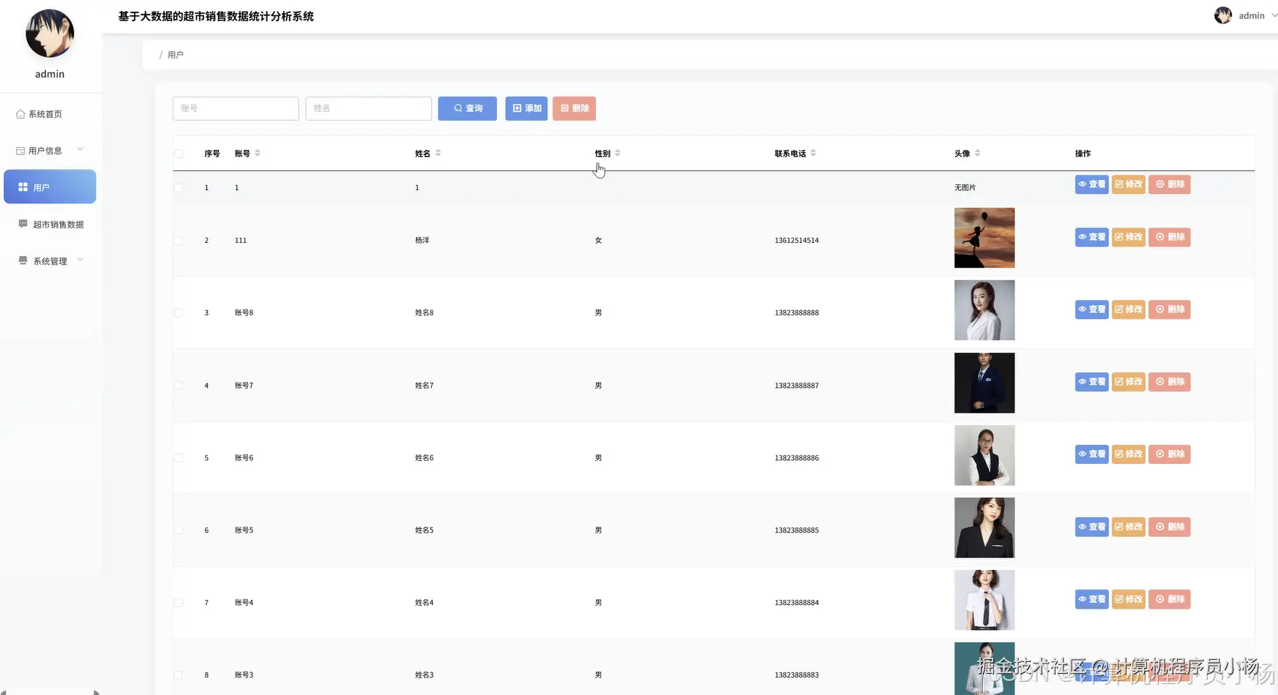1278x695 pixels.
Task: Open 超市销售数据 in the sidebar
Action: 50,225
